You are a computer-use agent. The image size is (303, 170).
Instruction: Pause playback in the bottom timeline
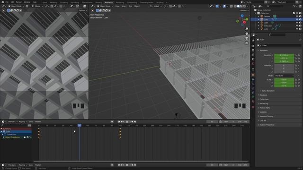(x=127, y=165)
